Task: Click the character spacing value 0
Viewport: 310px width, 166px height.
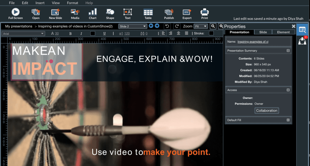Action: click(x=147, y=34)
